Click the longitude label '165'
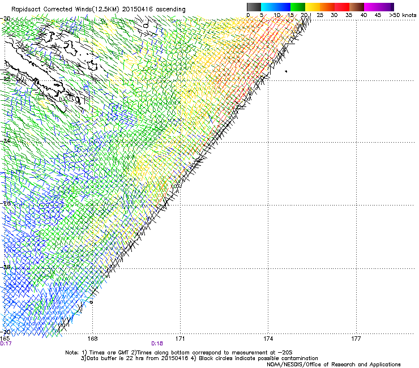This screenshot has width=419, height=368. pos(5,339)
